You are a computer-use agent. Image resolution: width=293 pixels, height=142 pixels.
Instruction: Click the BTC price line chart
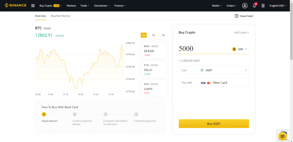click(80, 67)
